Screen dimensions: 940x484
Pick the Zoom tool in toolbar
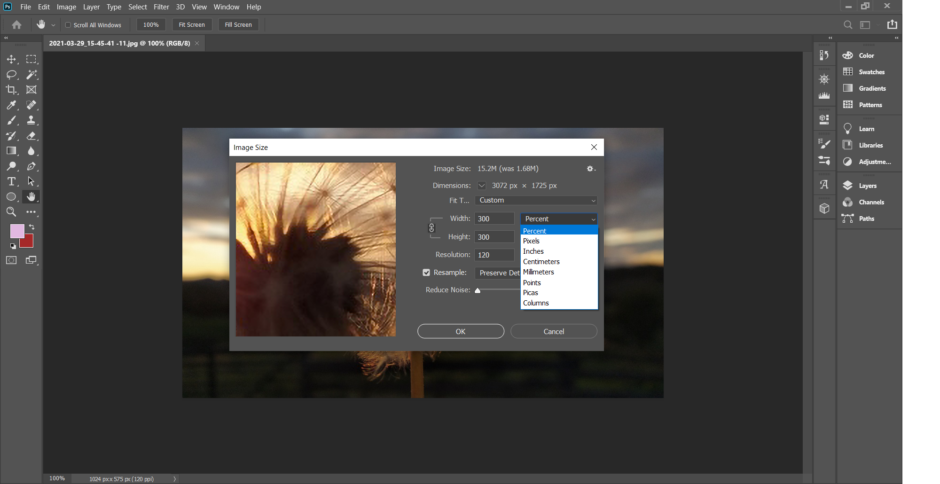pos(11,212)
